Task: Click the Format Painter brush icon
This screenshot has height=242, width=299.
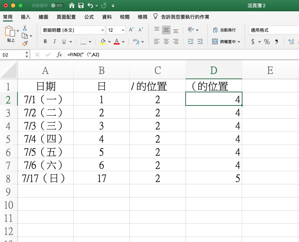Action: [x=25, y=43]
